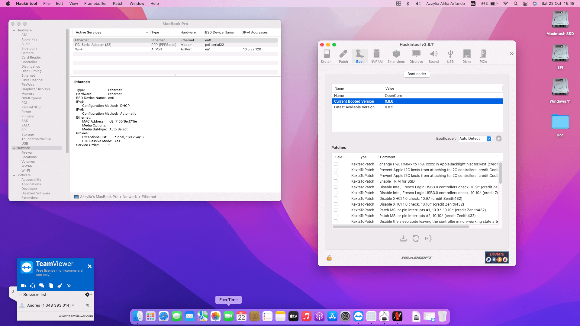Open the Displays section in Hackintool

tap(416, 56)
